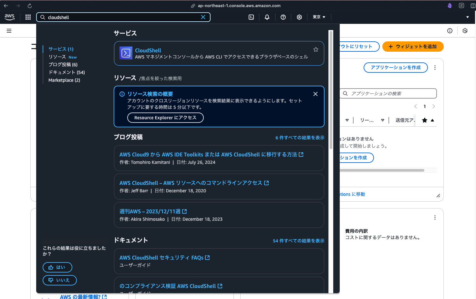Viewport: 476px width, 299px height.
Task: Show all 6 blog post results
Action: pyautogui.click(x=300, y=138)
